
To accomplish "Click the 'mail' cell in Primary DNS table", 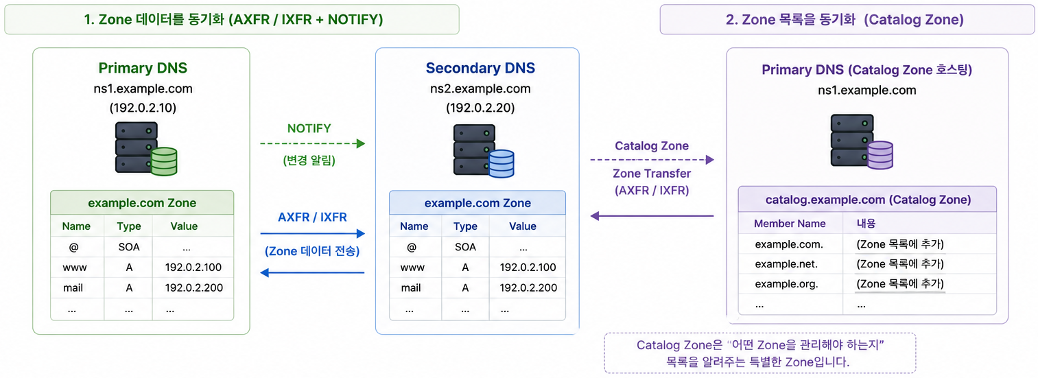I will tap(73, 287).
